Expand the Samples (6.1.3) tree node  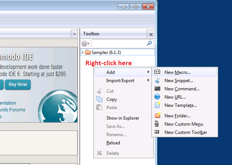[82, 52]
